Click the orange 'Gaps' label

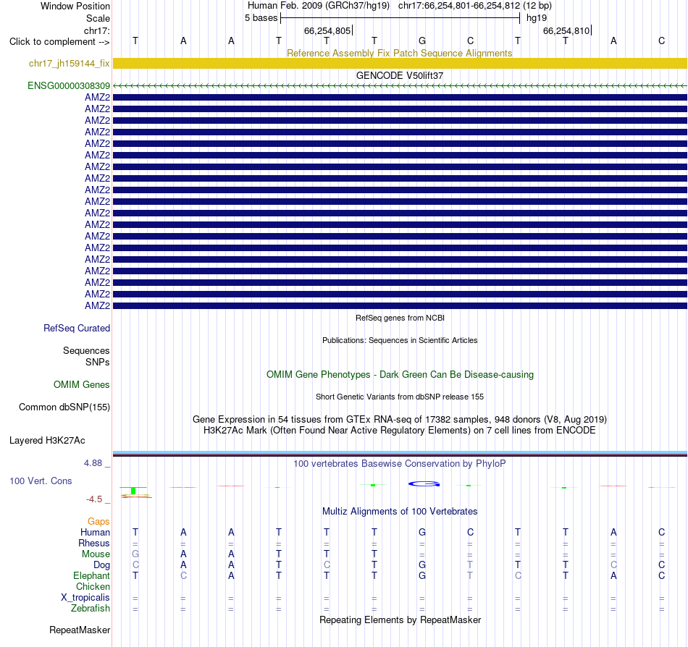[x=98, y=521]
